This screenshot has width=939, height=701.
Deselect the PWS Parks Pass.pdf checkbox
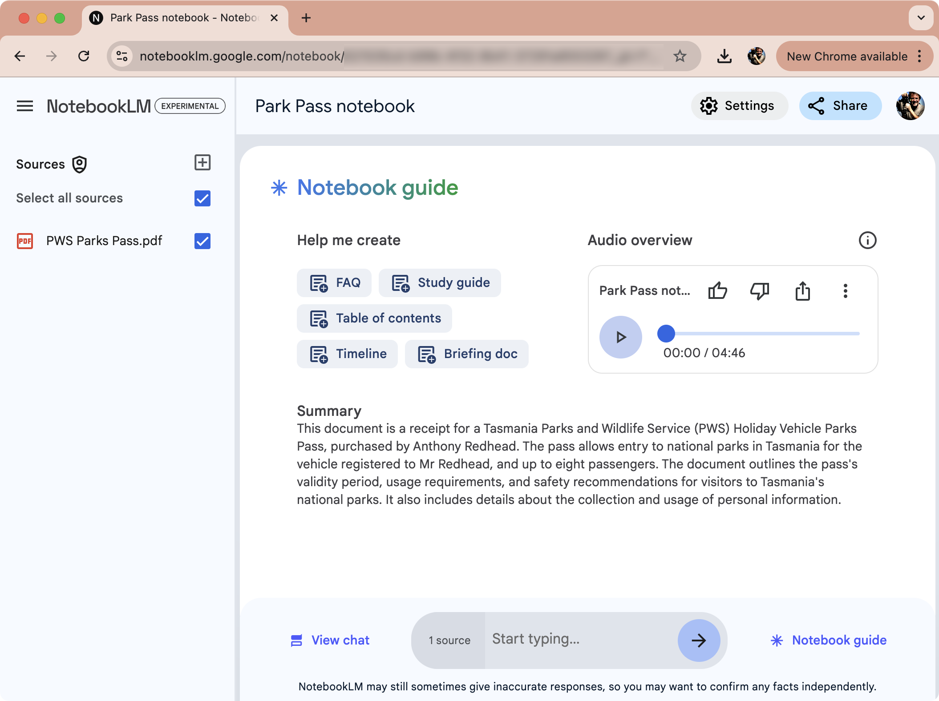click(202, 241)
